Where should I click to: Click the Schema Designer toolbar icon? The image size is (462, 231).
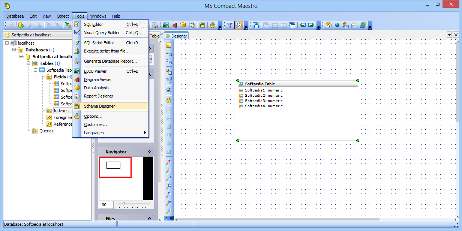coord(202,25)
